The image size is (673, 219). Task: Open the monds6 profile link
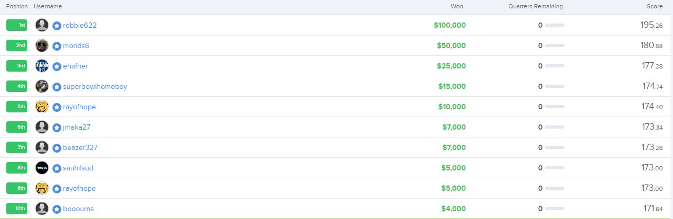pos(76,45)
